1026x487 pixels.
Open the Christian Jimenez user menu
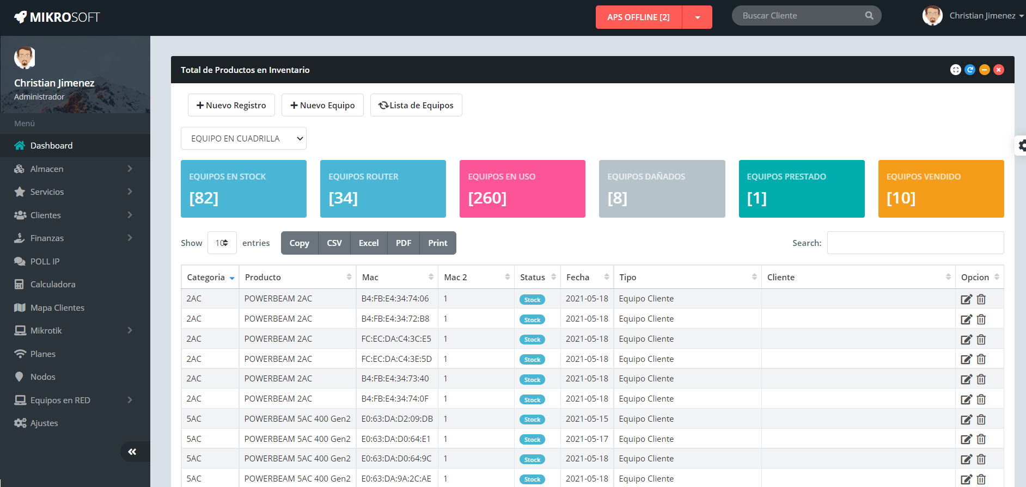[973, 16]
